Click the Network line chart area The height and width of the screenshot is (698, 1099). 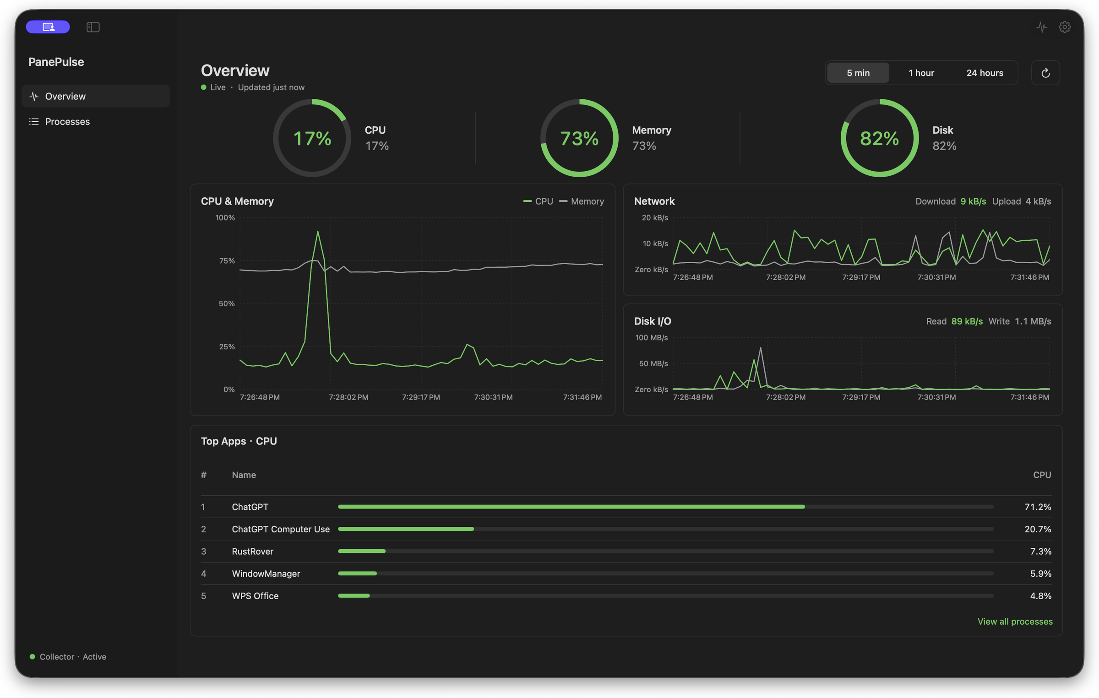(x=861, y=243)
